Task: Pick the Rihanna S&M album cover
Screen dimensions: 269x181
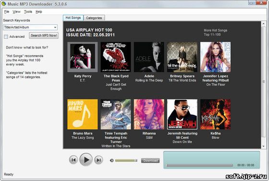Action: tap(149, 114)
